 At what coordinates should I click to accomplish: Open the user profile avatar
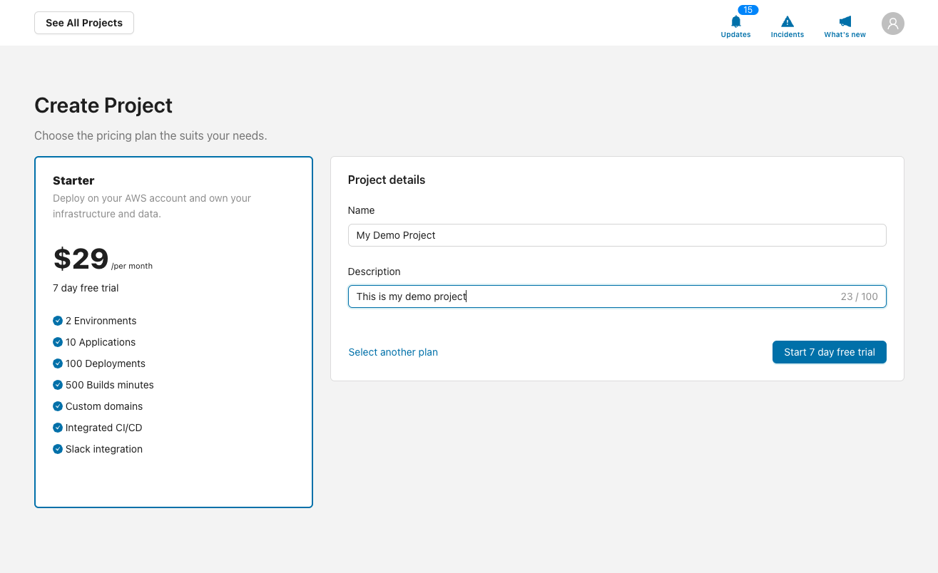tap(892, 23)
